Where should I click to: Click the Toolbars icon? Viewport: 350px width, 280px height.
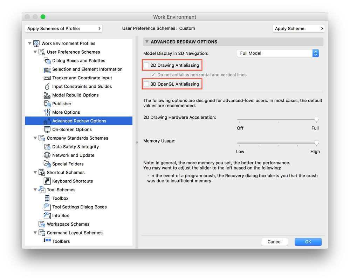click(47, 240)
